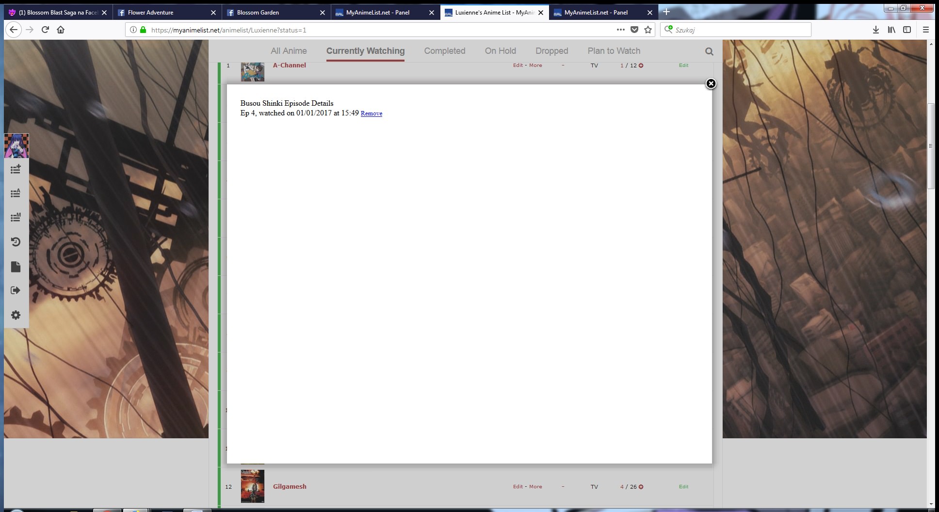Screen dimensions: 939x512
Task: Go to Plan to Watch tab
Action: 614,51
